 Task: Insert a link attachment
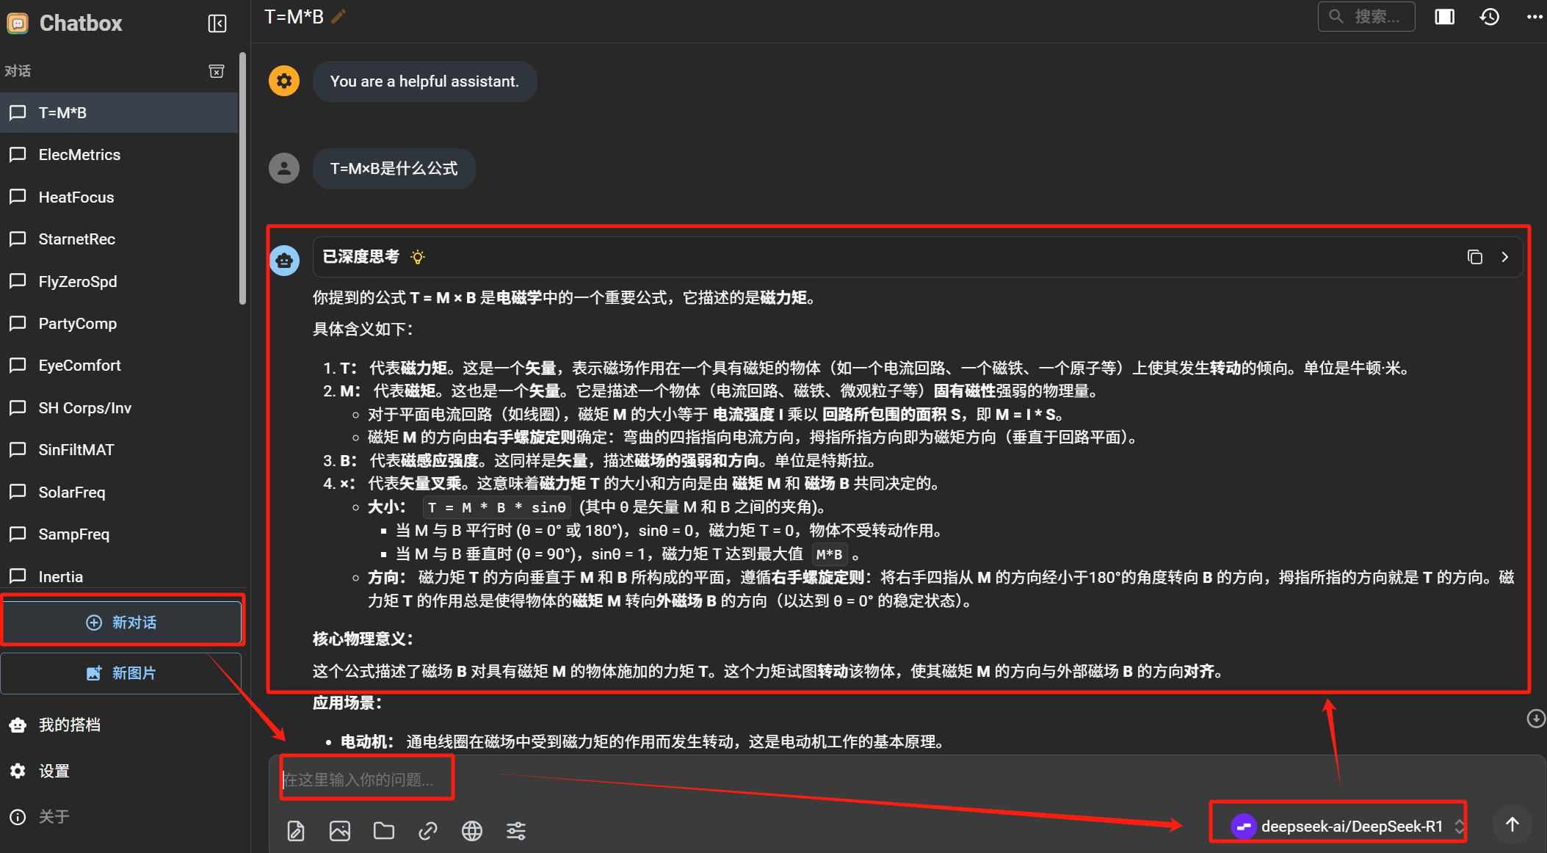pos(427,830)
